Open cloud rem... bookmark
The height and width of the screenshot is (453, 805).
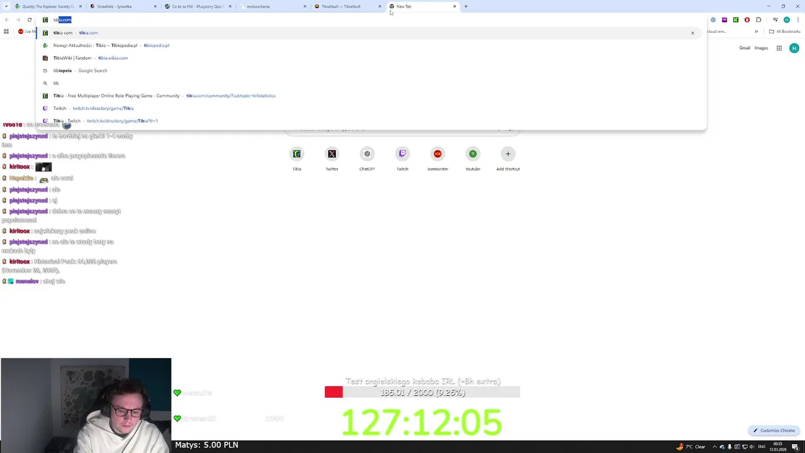pos(716,31)
